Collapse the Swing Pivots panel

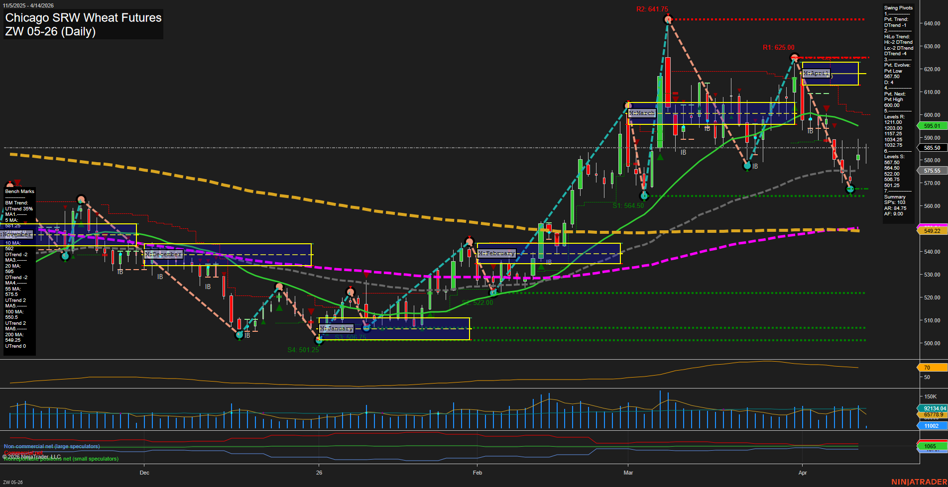click(898, 7)
